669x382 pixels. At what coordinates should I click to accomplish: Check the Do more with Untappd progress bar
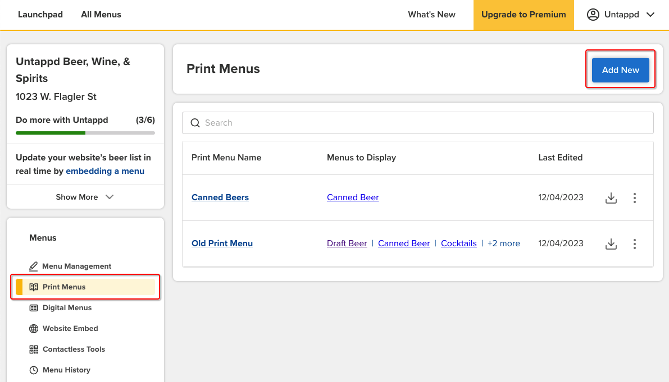[85, 133]
